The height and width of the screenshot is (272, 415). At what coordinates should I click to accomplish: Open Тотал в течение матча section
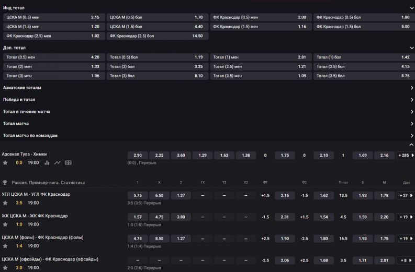412,112
